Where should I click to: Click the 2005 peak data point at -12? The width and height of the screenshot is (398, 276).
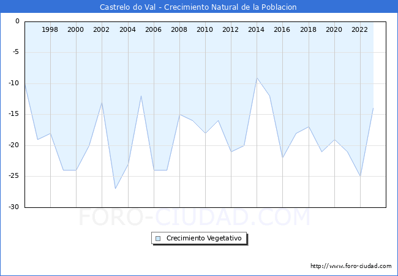point(141,96)
